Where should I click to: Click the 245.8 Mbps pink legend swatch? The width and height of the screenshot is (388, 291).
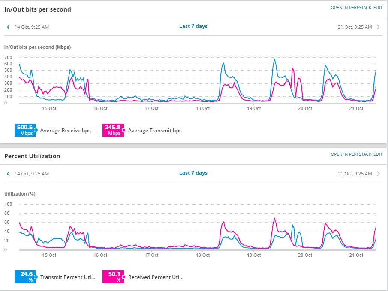(x=113, y=130)
